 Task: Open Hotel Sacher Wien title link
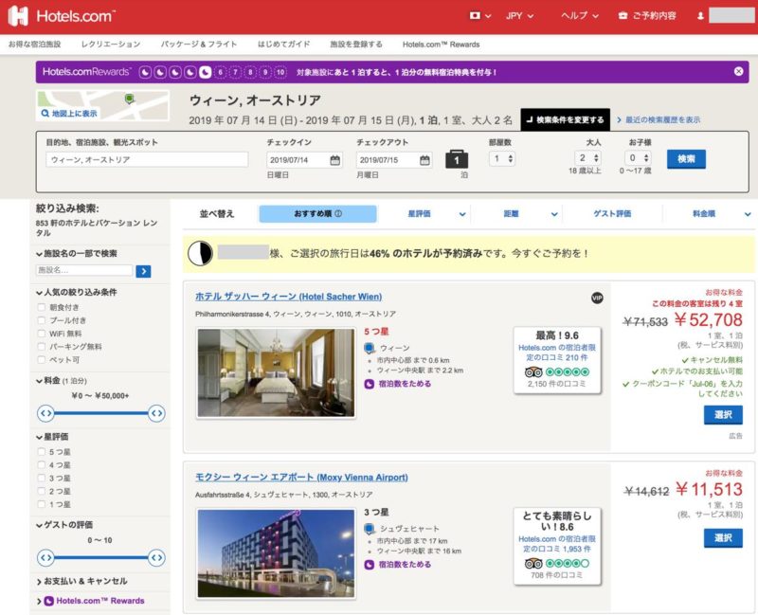coord(289,297)
